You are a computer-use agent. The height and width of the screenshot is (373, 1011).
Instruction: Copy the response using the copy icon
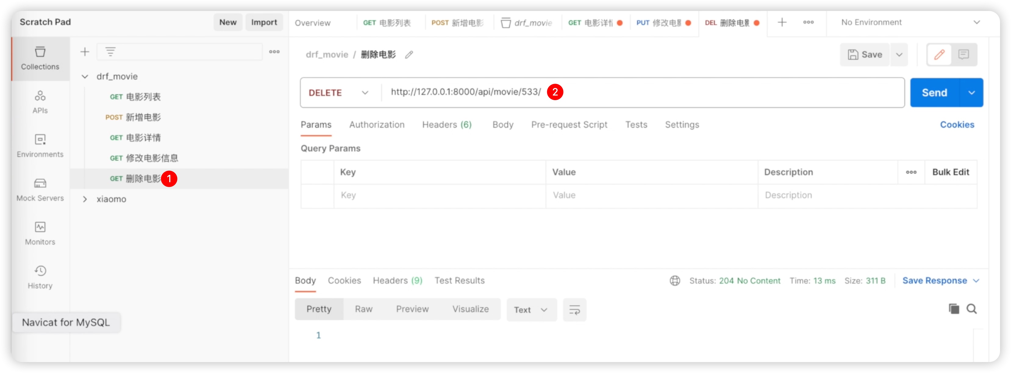pos(954,309)
